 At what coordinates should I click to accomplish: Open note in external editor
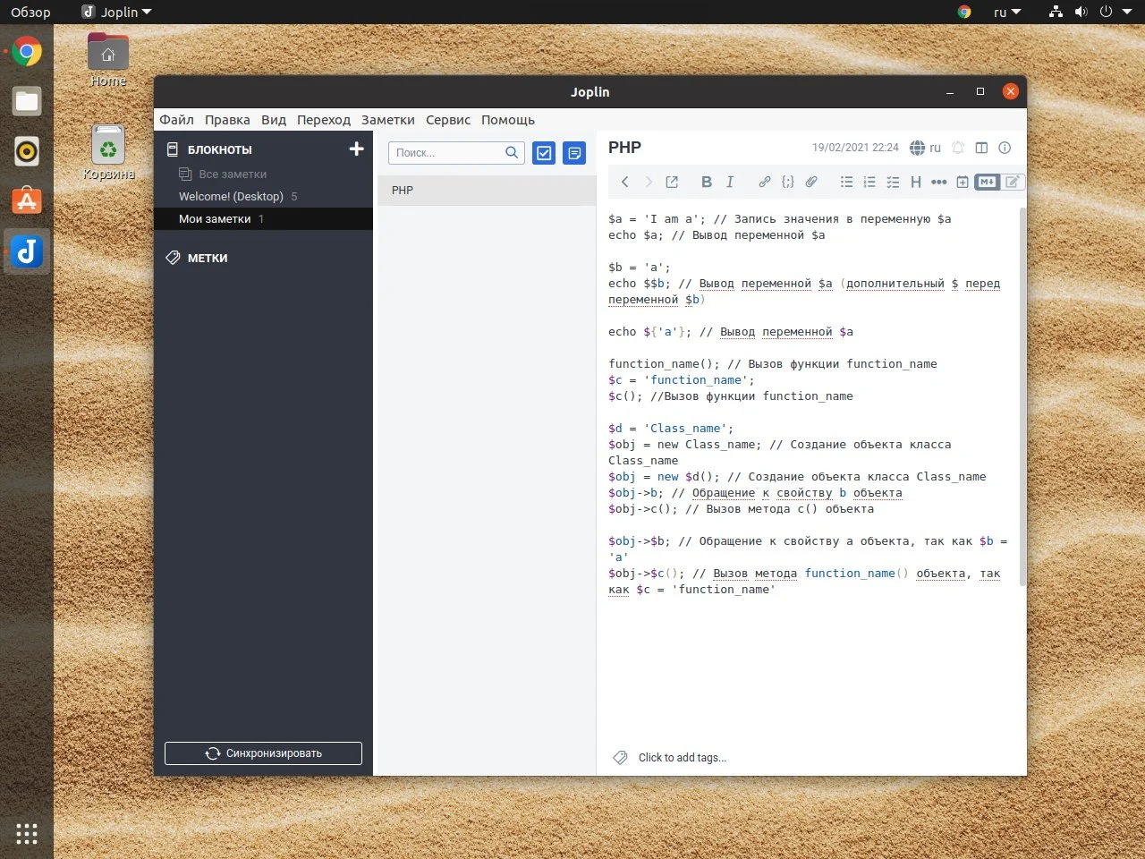coord(672,182)
